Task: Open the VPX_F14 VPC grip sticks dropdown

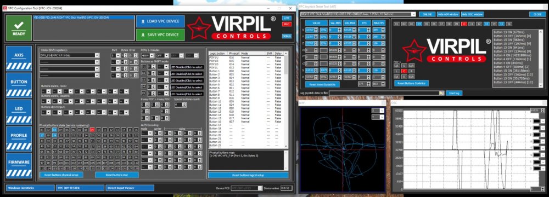Action: 70,55
